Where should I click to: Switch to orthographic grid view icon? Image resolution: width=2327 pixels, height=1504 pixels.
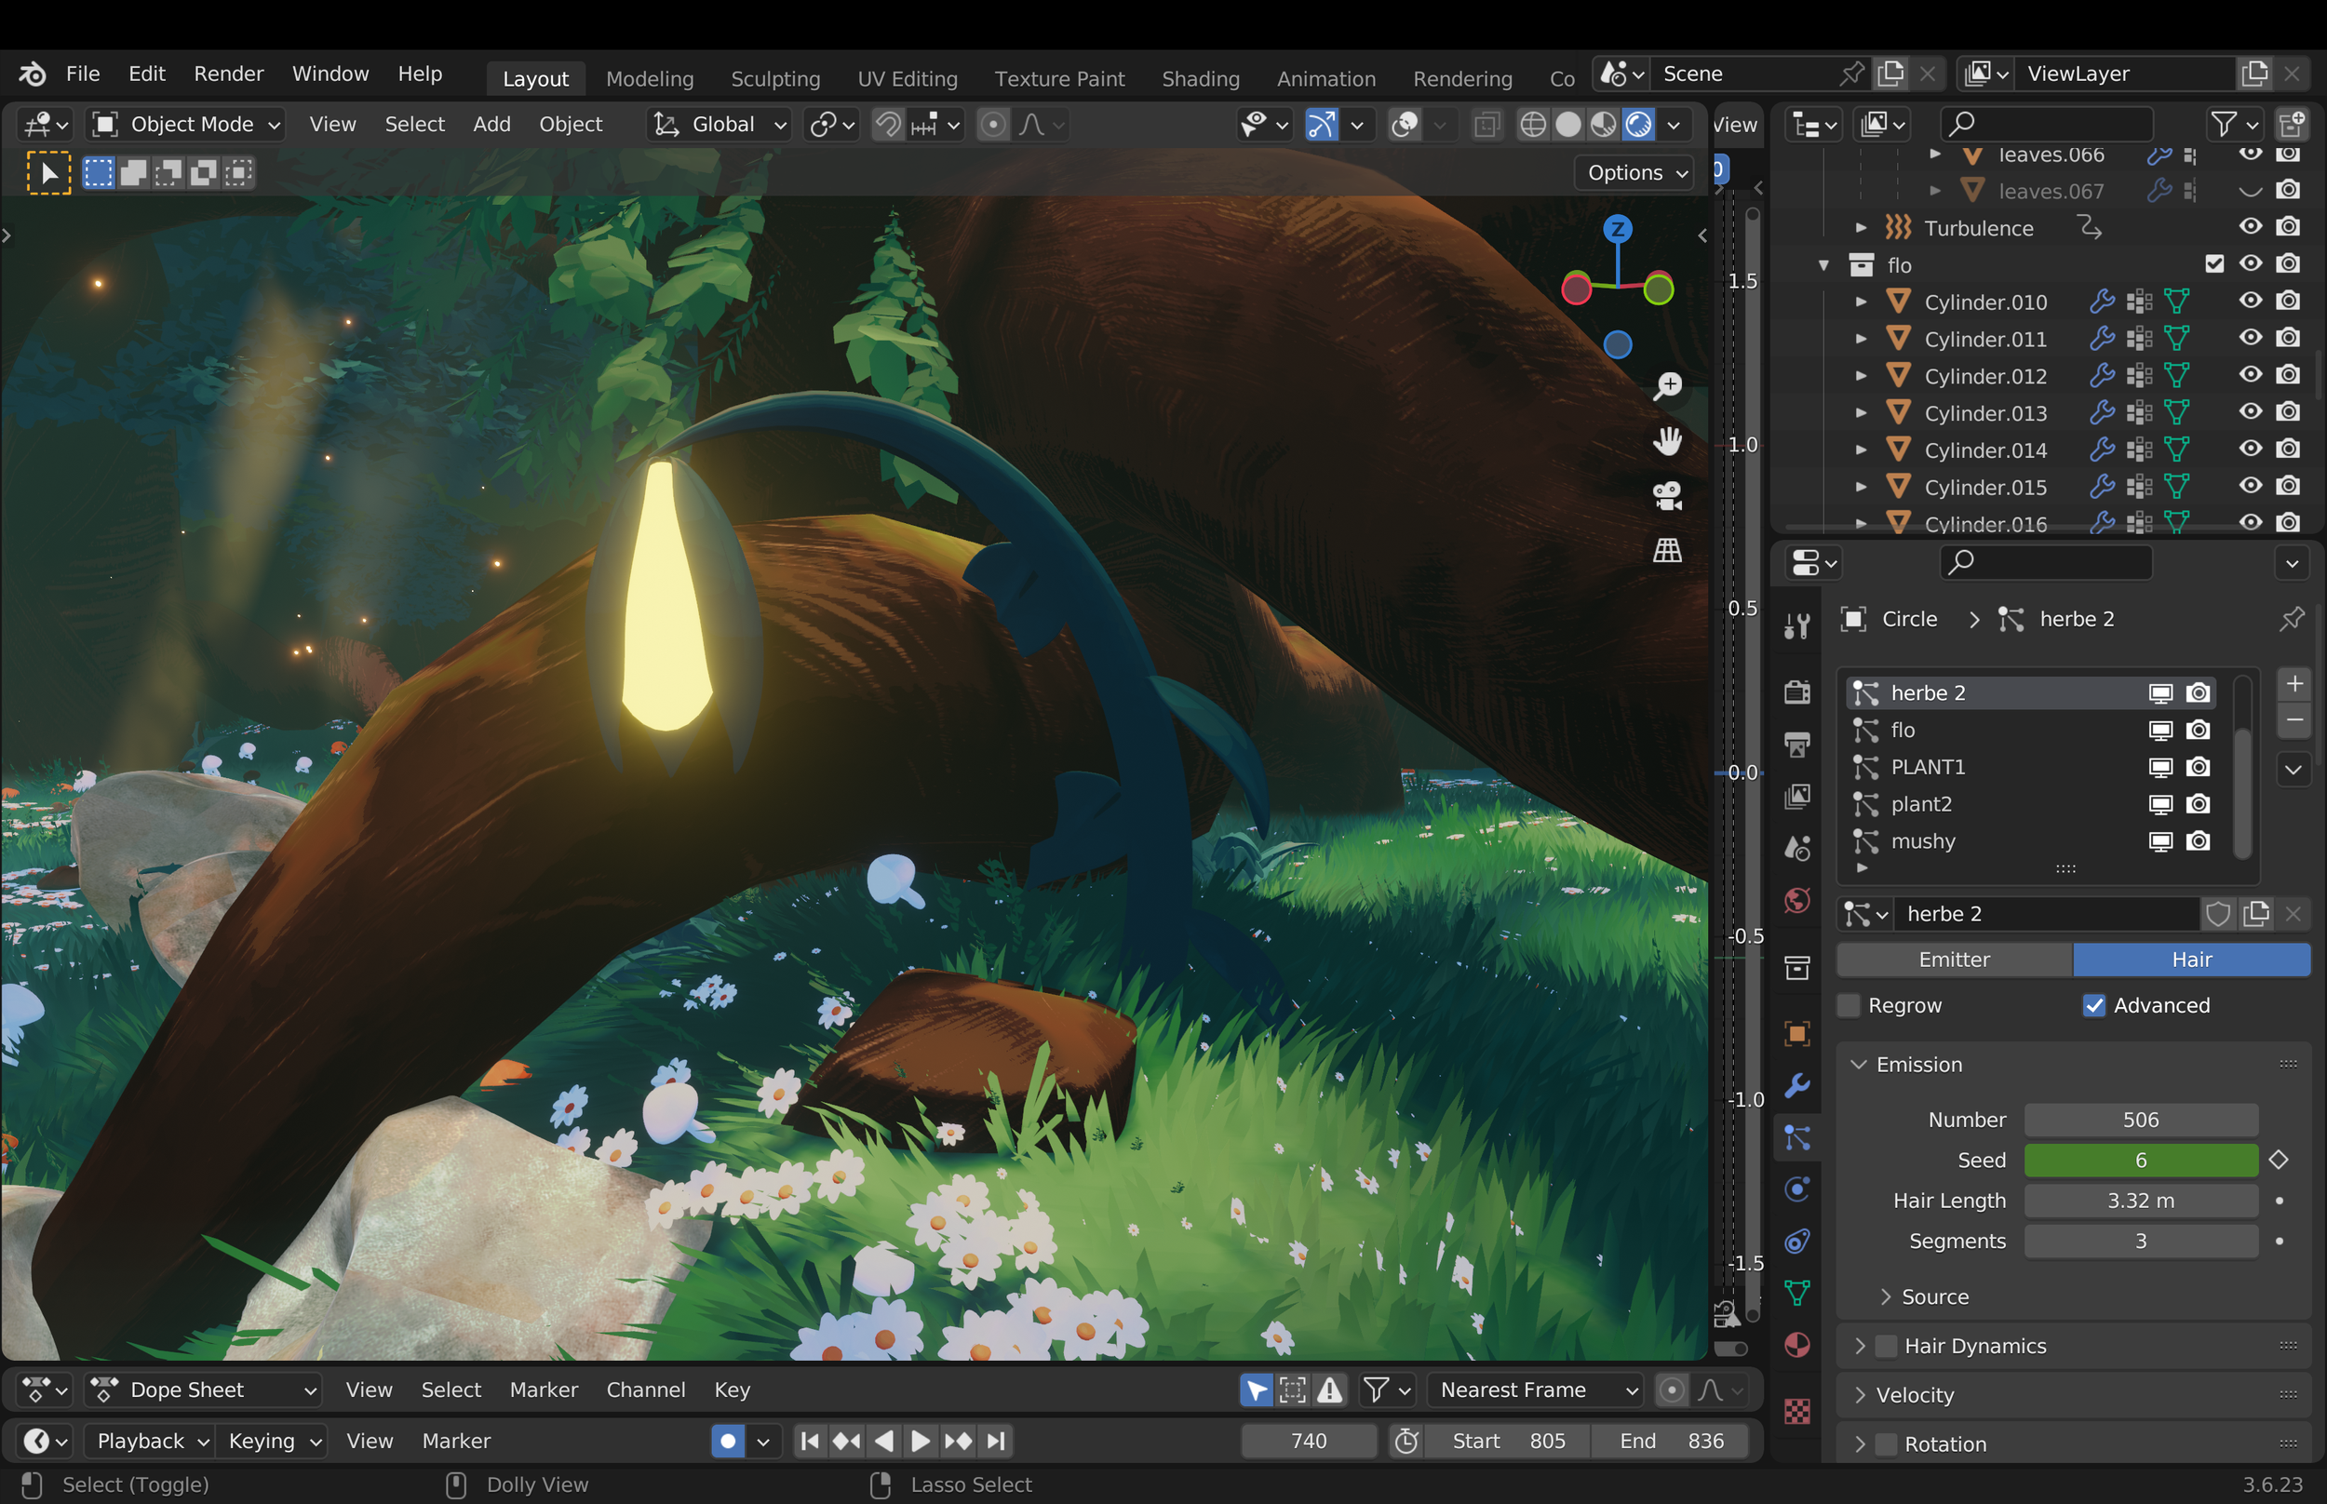point(1667,551)
